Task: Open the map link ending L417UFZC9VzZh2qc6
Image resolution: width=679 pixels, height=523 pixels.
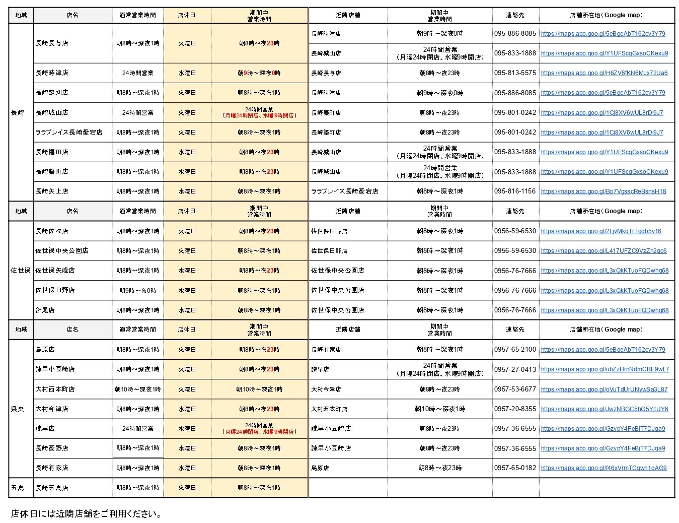Action: [x=603, y=251]
